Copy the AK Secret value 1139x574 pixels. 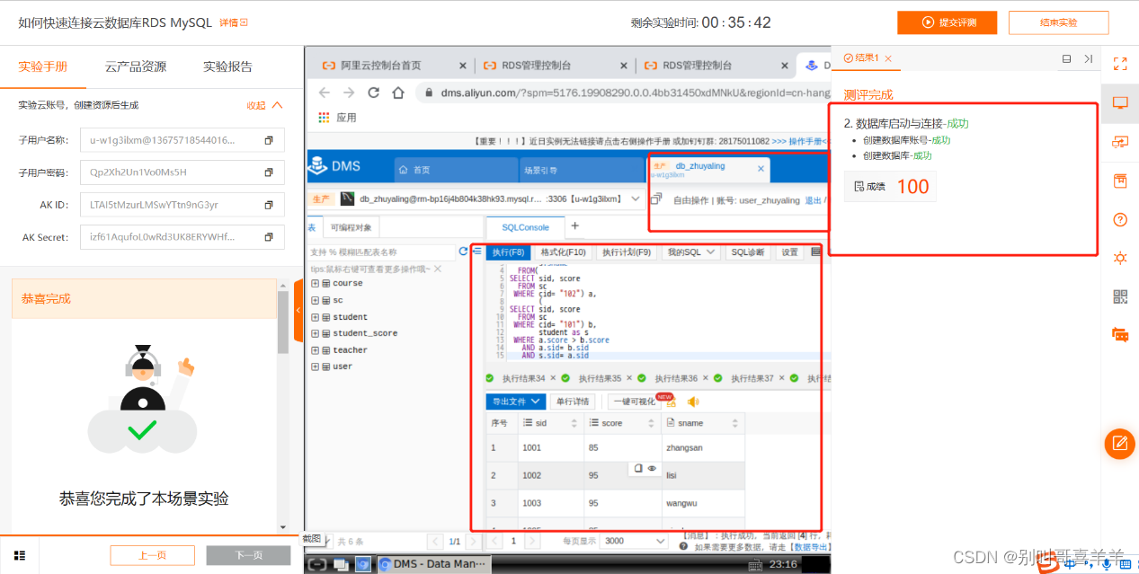point(268,237)
